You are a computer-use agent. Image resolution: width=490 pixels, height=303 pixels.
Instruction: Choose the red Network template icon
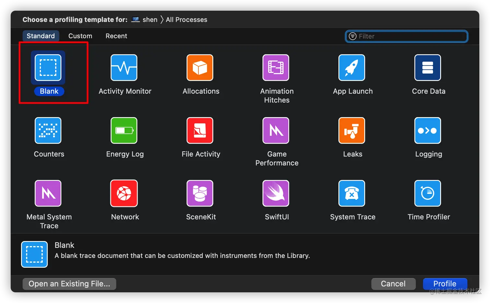coord(124,193)
